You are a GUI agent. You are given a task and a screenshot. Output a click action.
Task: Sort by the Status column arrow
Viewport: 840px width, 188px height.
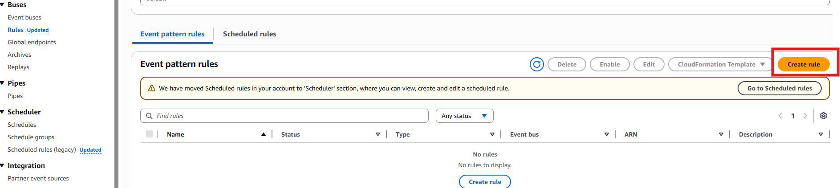[x=377, y=134]
